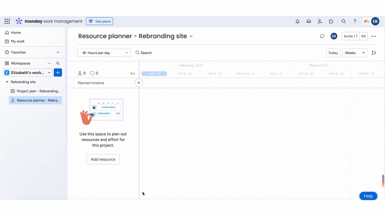Open the board discussion chat bubble
This screenshot has width=385, height=216.
tap(322, 36)
